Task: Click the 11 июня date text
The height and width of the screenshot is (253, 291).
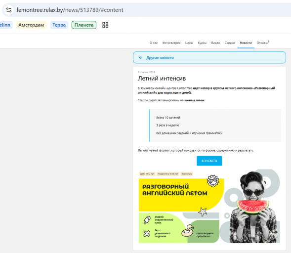Action: pyautogui.click(x=146, y=72)
